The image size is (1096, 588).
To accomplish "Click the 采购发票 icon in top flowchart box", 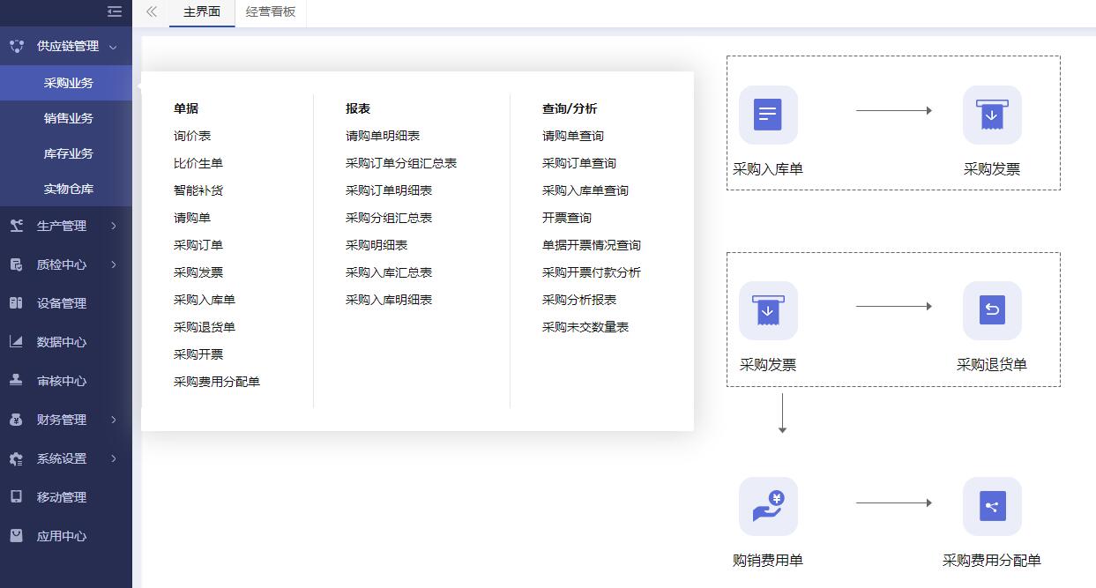I will tap(992, 115).
